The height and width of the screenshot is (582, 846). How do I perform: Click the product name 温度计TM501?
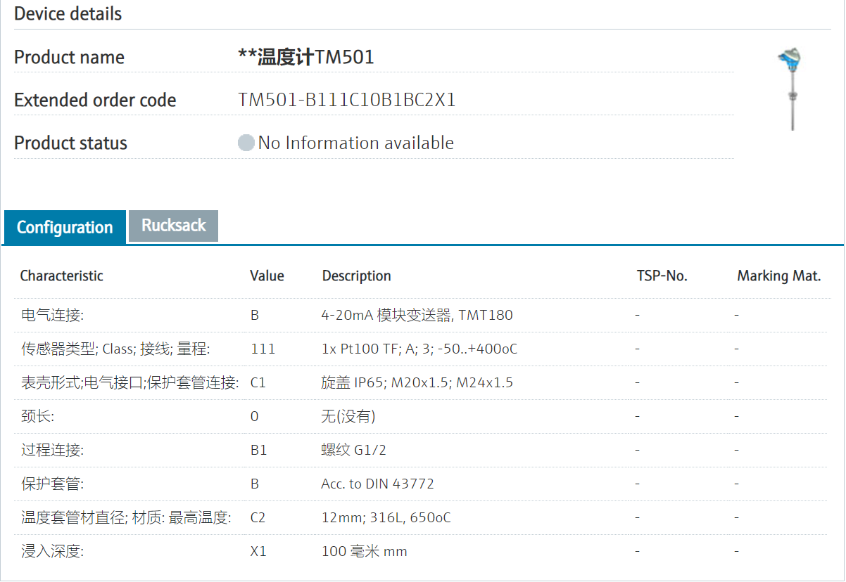pyautogui.click(x=306, y=58)
